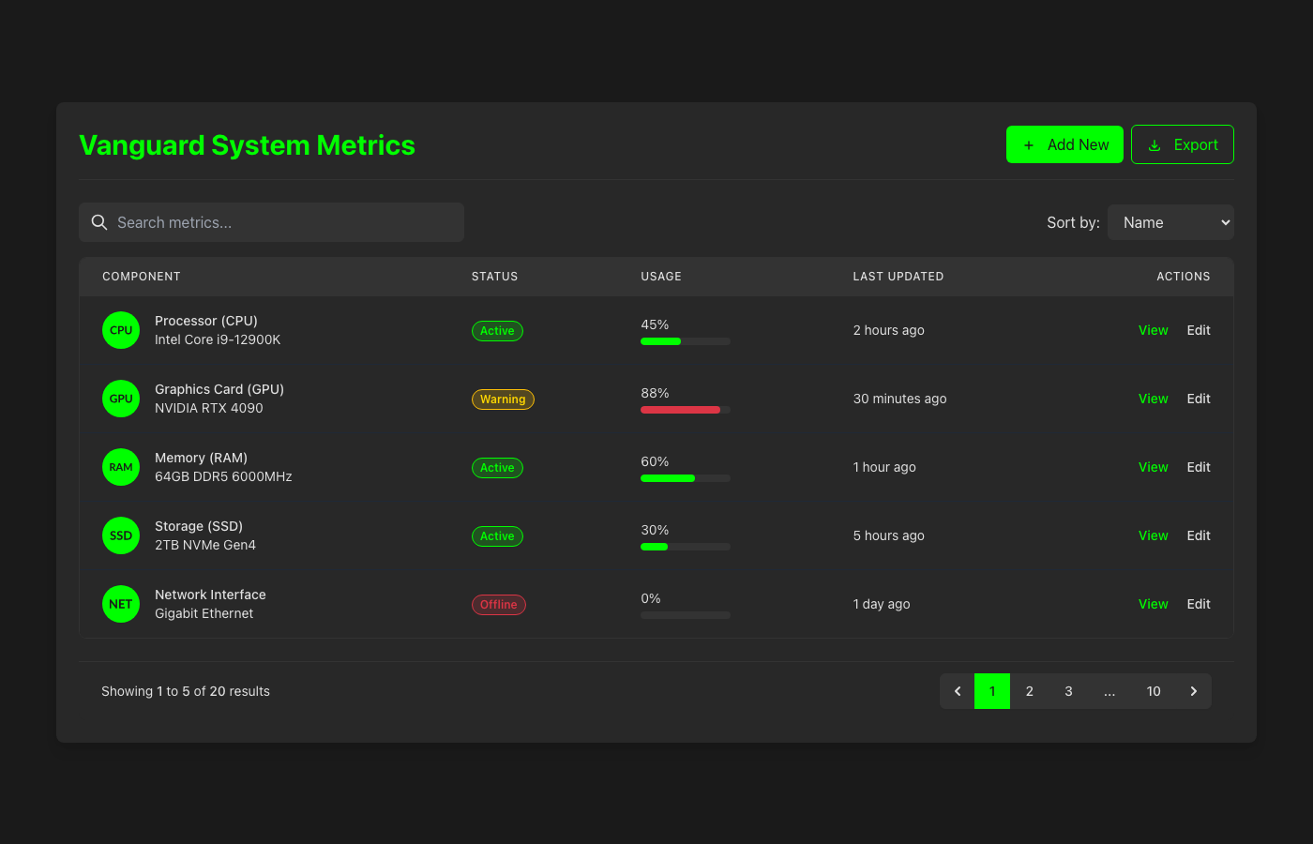
Task: Click the plus icon on Add New
Action: tap(1031, 144)
